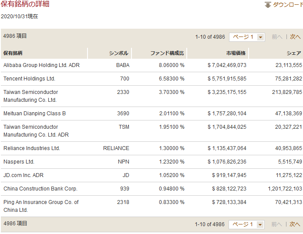303x234 pixels.
Task: Click the bottom 前へ previous link
Action: pyautogui.click(x=276, y=224)
